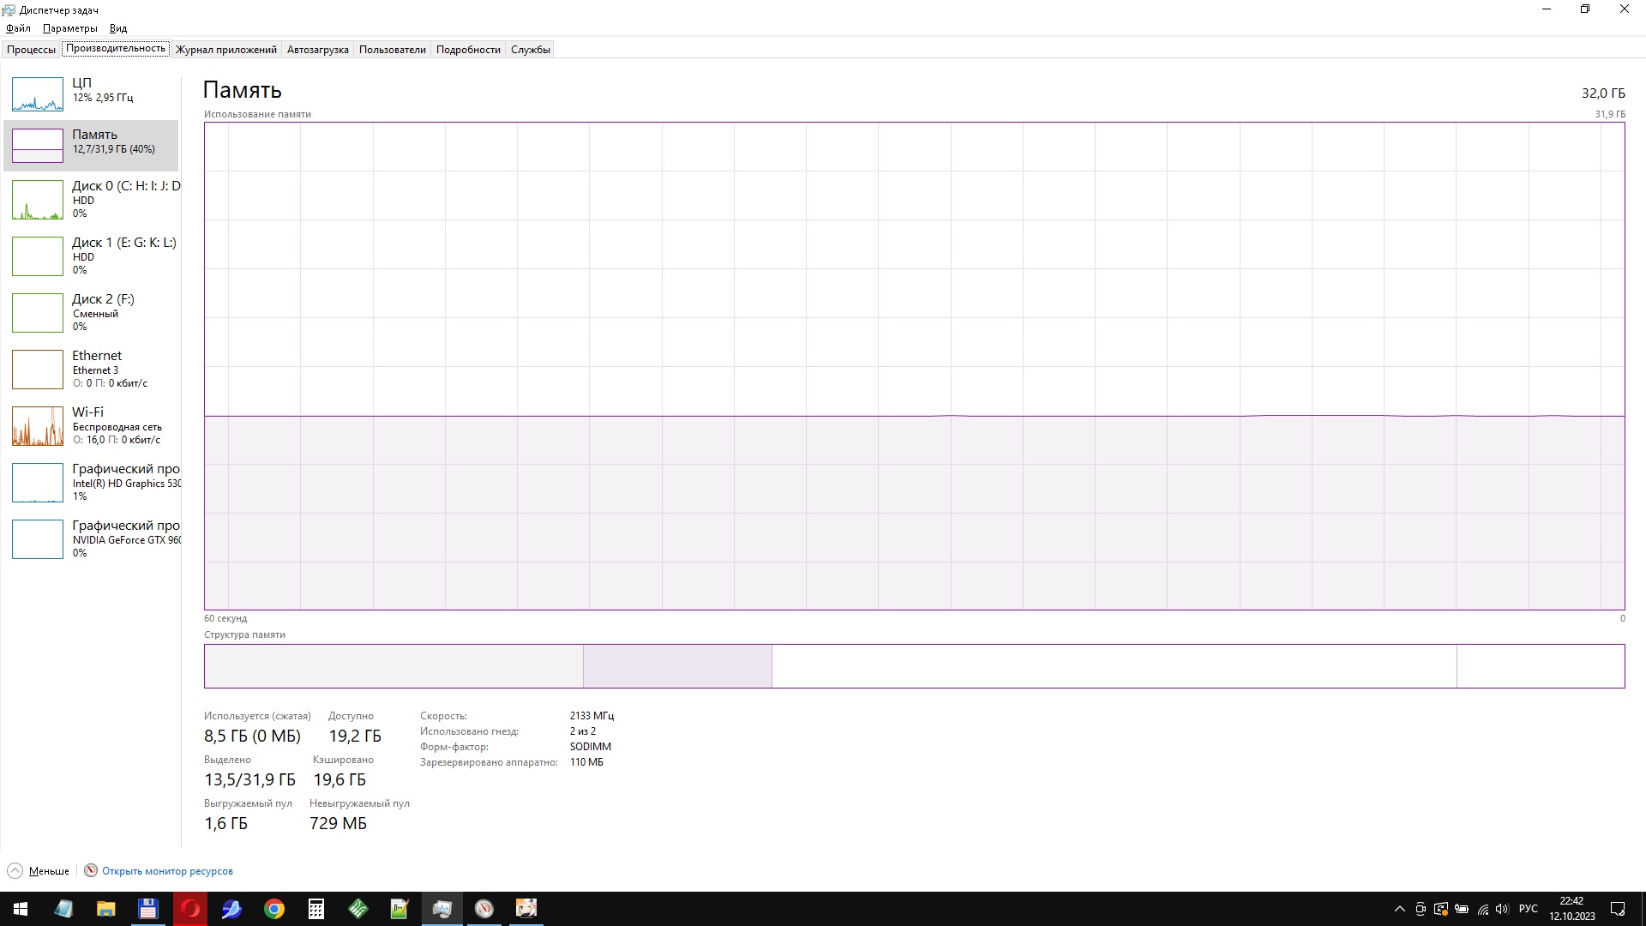Click Открыть монитор ресурсов link
This screenshot has height=926, width=1646.
click(x=167, y=871)
